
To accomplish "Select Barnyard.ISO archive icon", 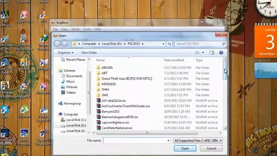I will tap(98, 111).
